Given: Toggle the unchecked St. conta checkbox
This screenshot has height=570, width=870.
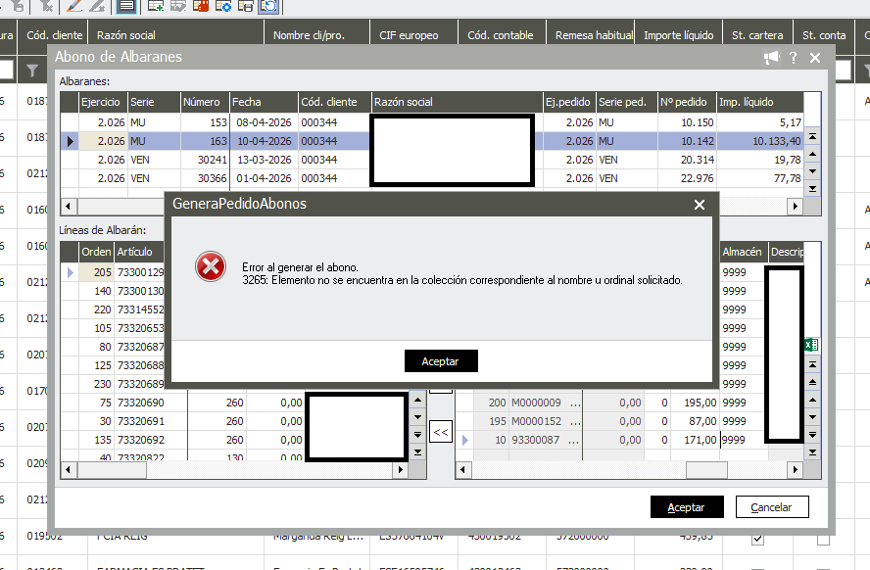Looking at the screenshot, I should point(823,540).
